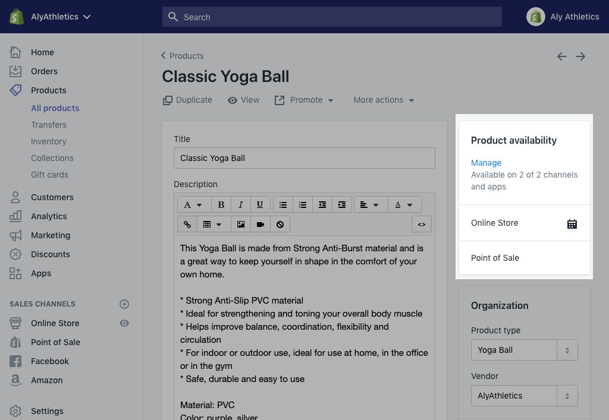Insert a link using the link icon
The width and height of the screenshot is (609, 420).
click(187, 225)
